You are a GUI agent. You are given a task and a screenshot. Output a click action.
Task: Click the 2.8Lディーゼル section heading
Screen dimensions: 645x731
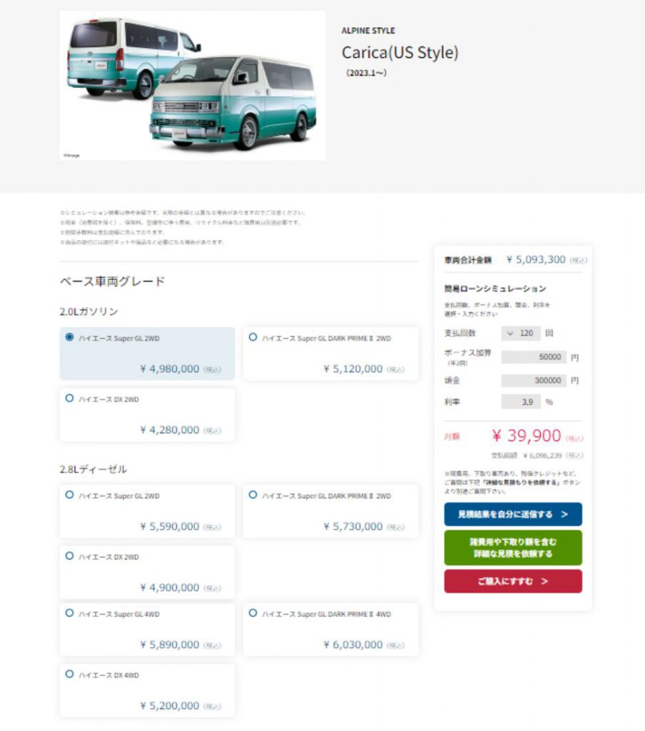coord(94,469)
